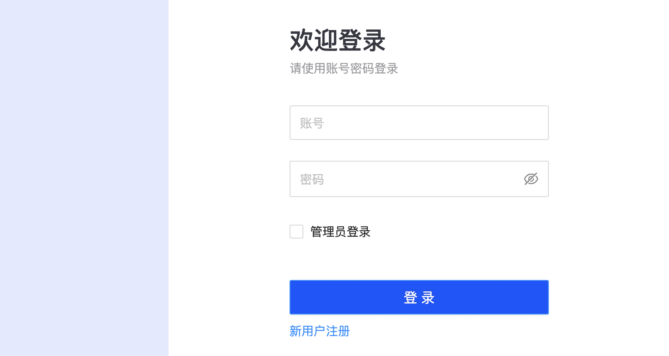Click the hidden-password eye icon
This screenshot has height=356, width=669.
tap(531, 179)
